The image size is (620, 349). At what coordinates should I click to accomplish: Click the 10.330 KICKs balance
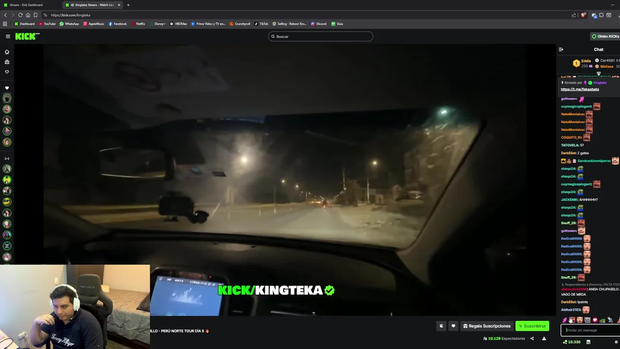[572, 342]
